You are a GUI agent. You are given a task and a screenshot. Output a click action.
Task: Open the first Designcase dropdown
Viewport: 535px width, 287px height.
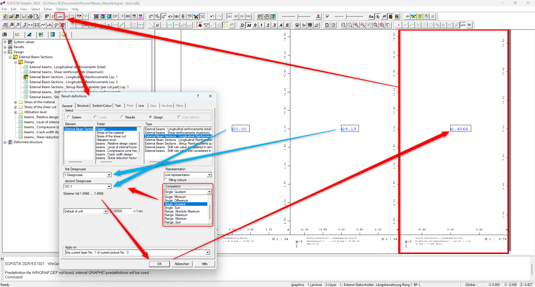pos(109,175)
